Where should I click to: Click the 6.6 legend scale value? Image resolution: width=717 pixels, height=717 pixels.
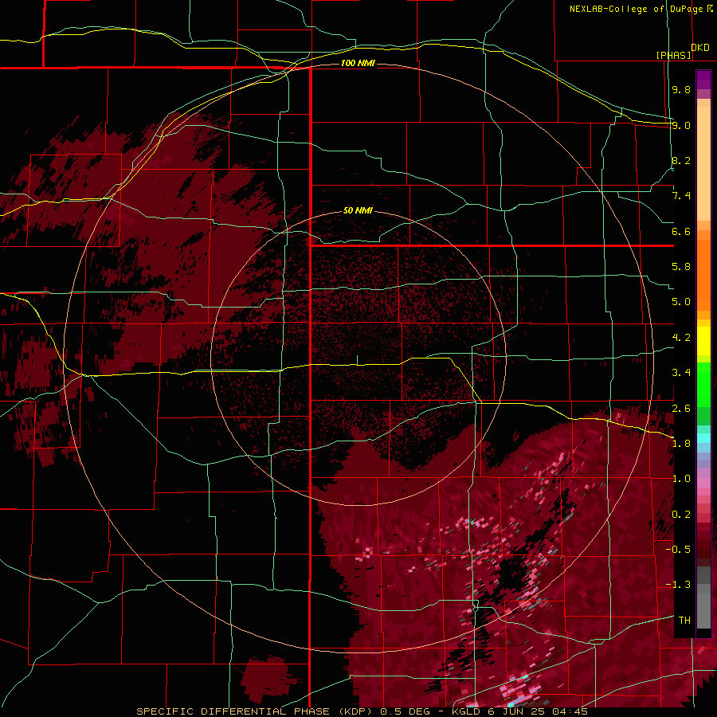tap(681, 231)
